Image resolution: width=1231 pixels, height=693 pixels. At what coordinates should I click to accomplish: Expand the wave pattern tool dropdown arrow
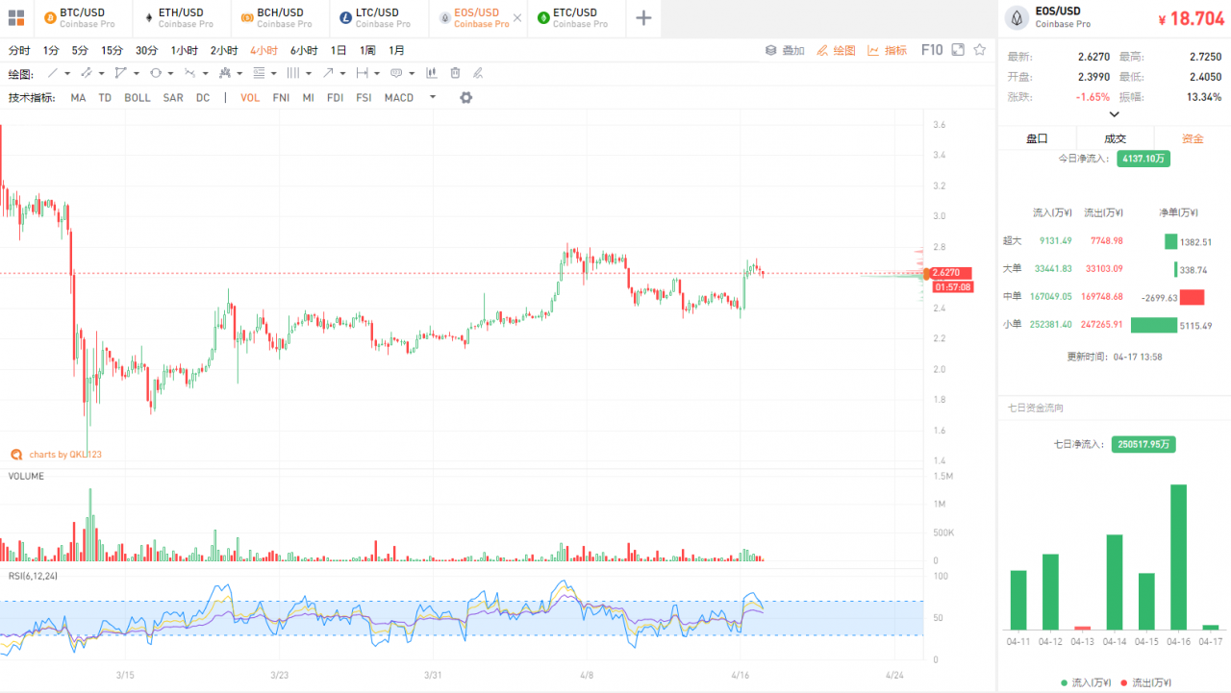point(206,73)
